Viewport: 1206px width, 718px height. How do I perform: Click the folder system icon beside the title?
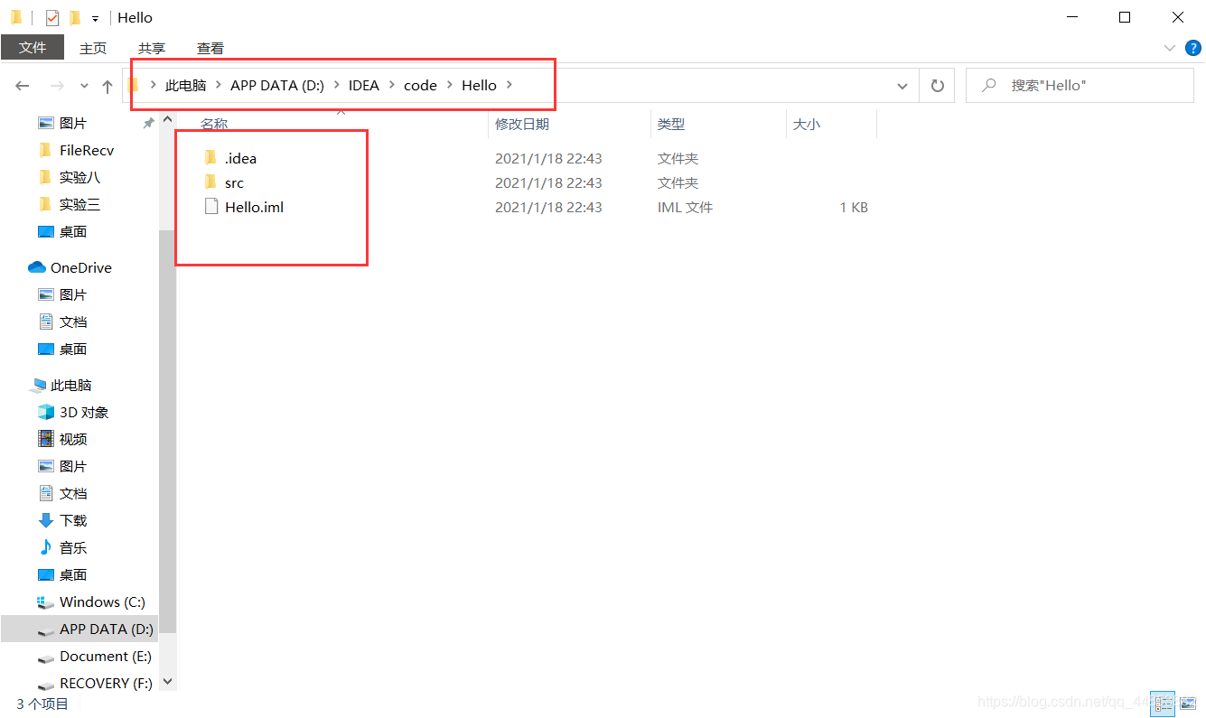coord(16,17)
